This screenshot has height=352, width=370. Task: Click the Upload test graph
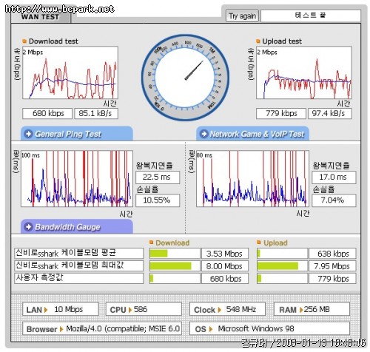pos(304,72)
